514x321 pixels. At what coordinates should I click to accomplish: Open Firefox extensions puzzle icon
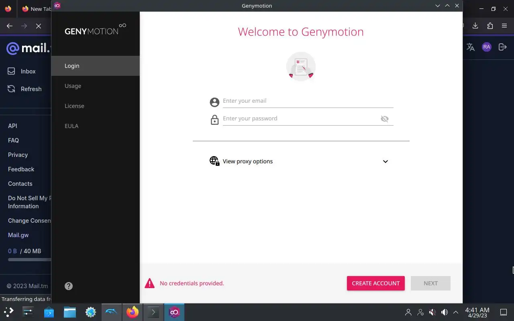click(490, 26)
